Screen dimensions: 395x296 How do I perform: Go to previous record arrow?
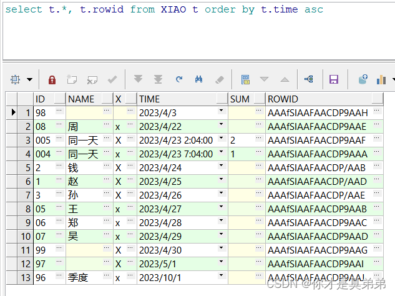pyautogui.click(x=285, y=79)
